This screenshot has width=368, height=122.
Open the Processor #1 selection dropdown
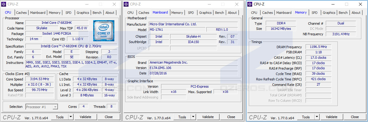42,107
